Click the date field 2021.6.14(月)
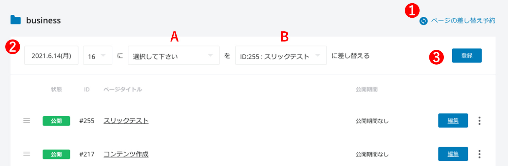The width and height of the screenshot is (508, 166). click(51, 56)
